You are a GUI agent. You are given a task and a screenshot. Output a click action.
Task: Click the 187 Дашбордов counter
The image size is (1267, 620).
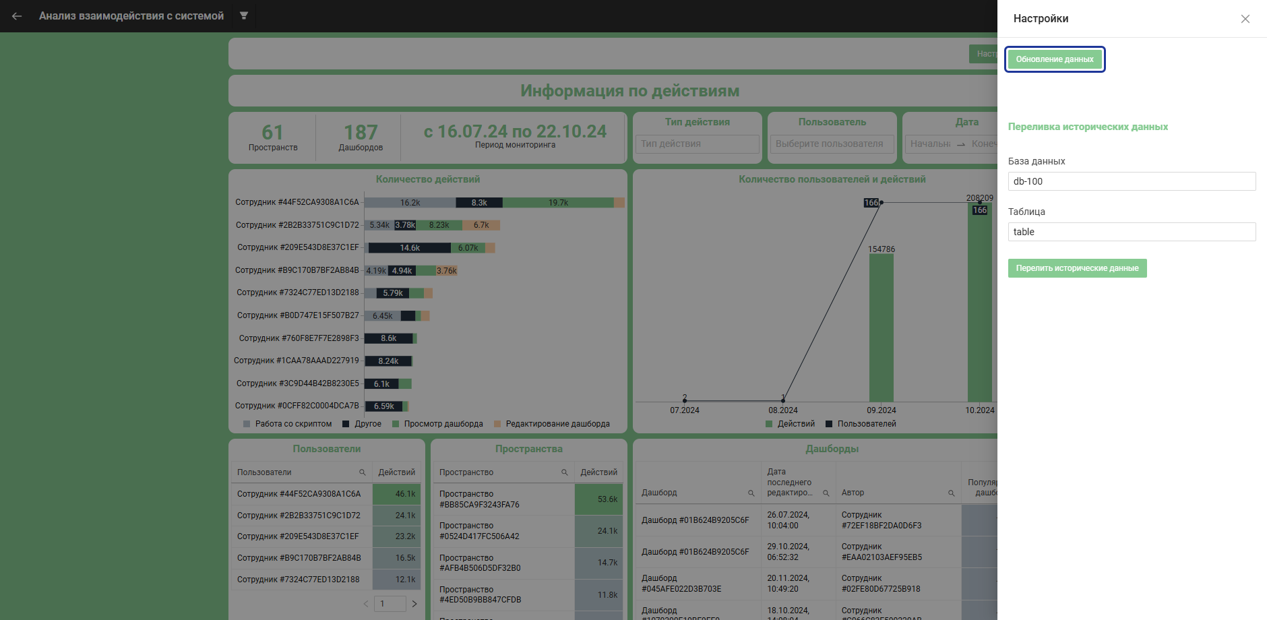361,137
